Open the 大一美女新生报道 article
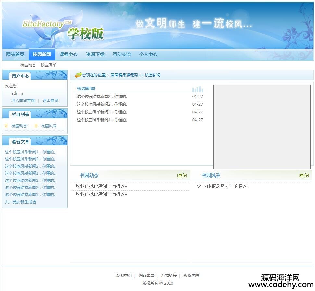 [x=20, y=202]
